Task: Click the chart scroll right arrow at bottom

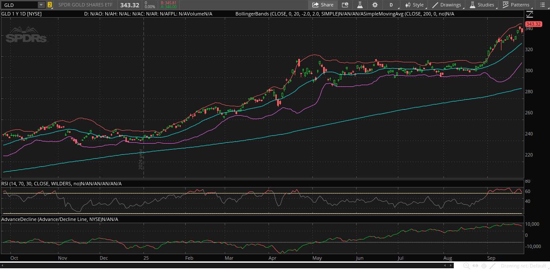Action: [x=451, y=265]
